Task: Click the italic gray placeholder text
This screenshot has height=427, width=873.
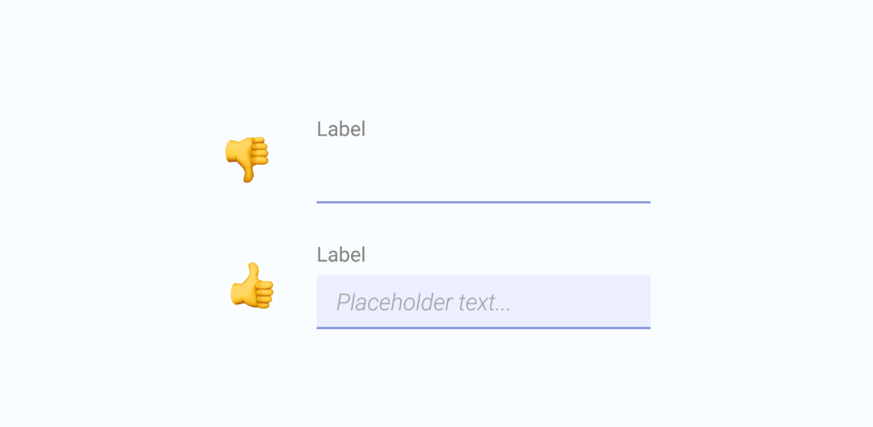Action: (x=423, y=303)
